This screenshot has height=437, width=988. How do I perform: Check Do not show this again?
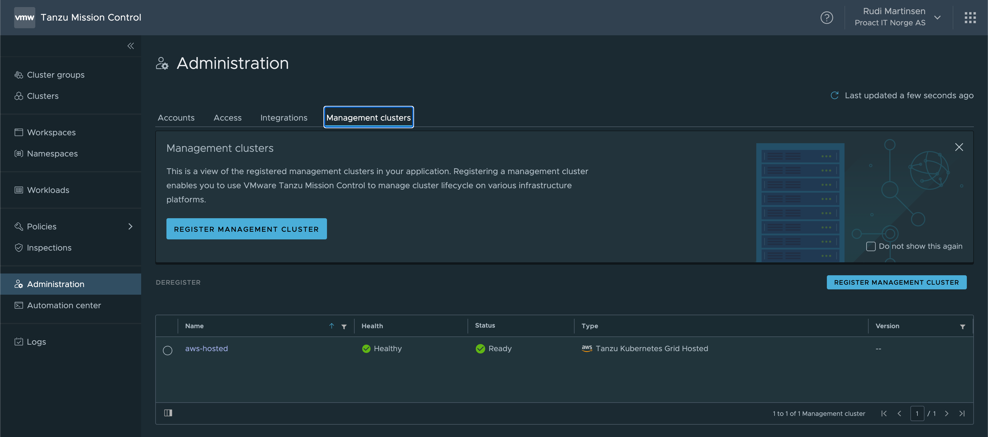tap(871, 246)
